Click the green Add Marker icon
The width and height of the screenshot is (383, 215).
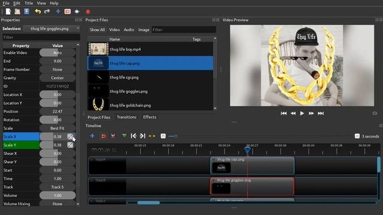pyautogui.click(x=124, y=136)
